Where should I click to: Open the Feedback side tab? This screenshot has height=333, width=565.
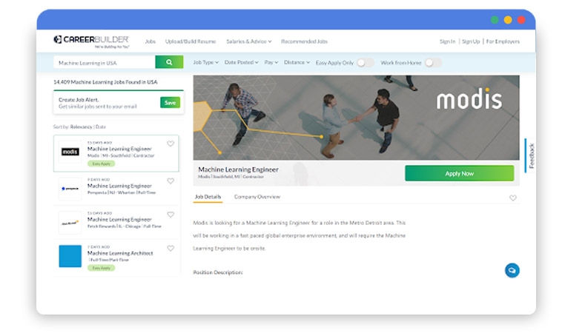pos(529,155)
